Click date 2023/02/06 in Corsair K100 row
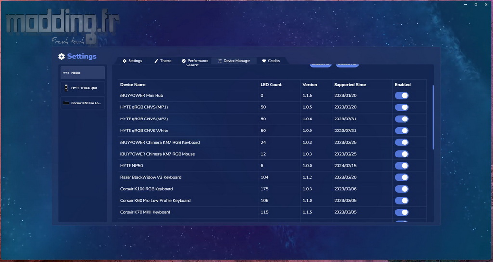This screenshot has width=493, height=262. 345,189
